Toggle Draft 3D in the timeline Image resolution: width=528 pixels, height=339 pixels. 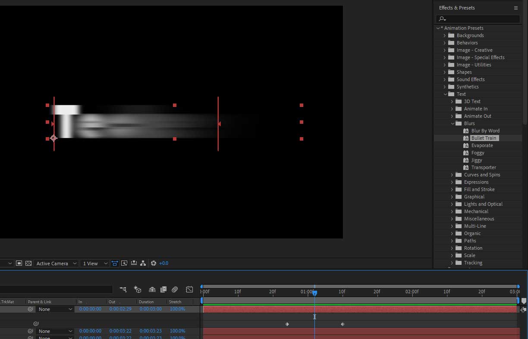(138, 289)
